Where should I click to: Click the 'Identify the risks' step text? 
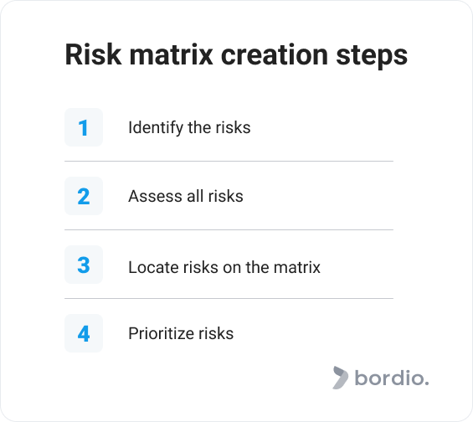[189, 127]
